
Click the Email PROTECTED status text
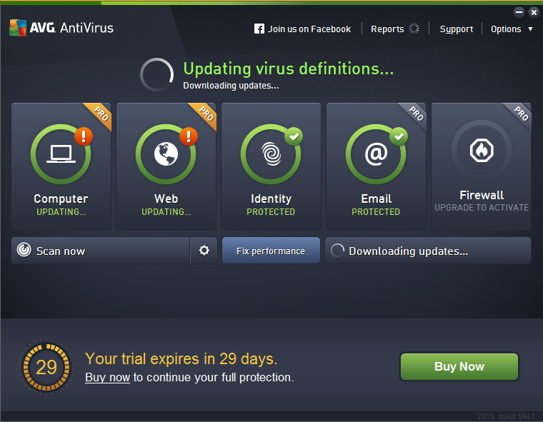click(376, 212)
